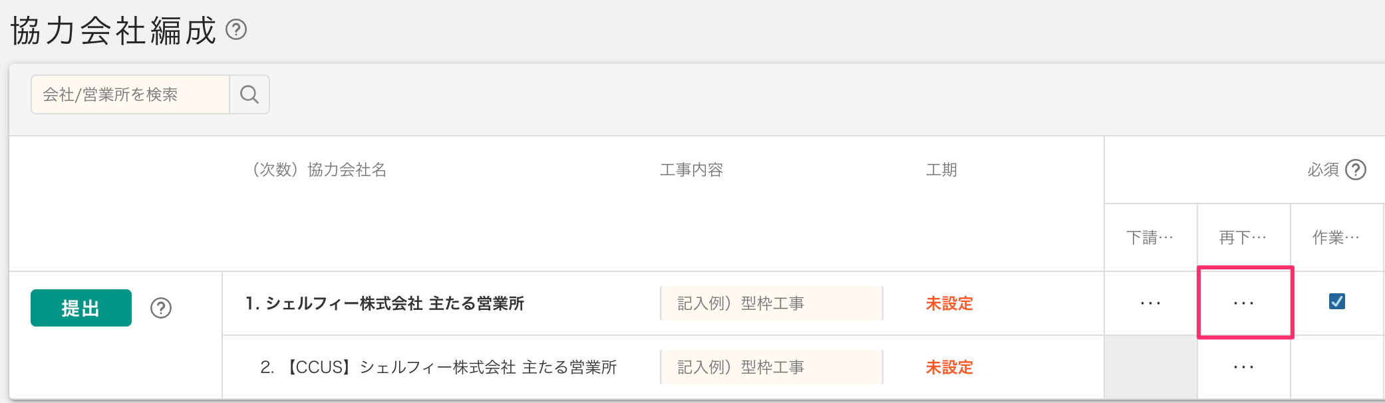
Task: Click the 下請… column header
Action: [x=1150, y=237]
